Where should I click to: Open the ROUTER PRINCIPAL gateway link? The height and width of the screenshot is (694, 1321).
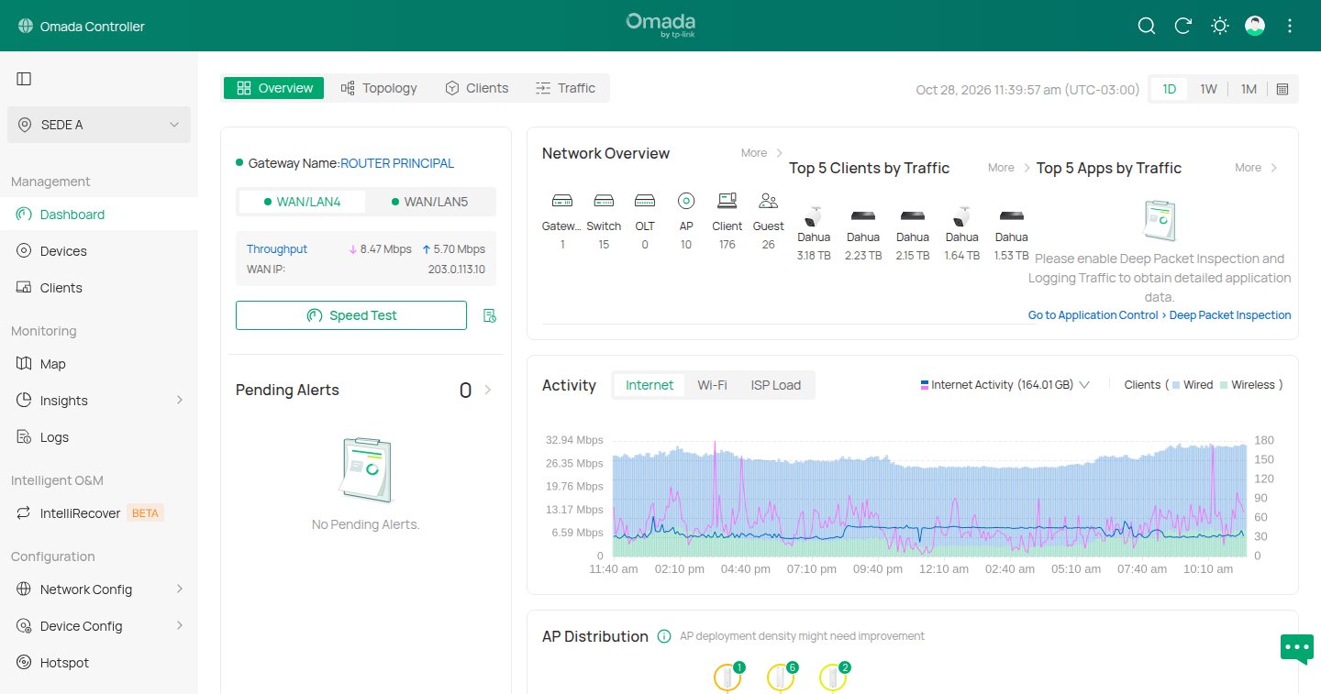[x=397, y=163]
